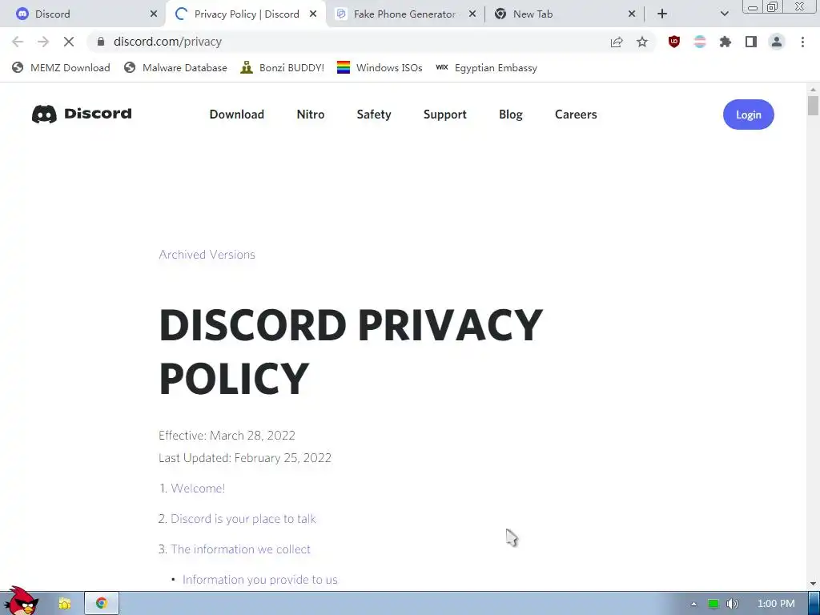Click the DISCORD PRIVACY POLICY heading
820x615 pixels.
pyautogui.click(x=351, y=351)
